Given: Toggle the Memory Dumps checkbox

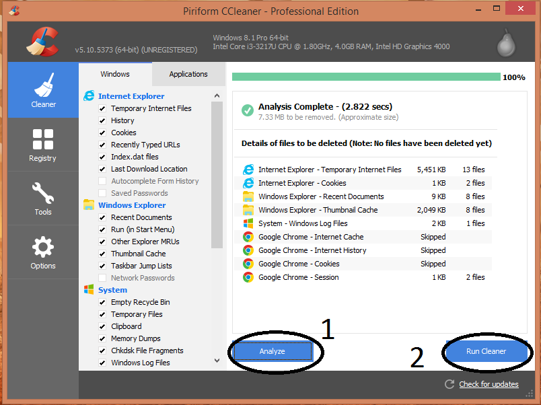Looking at the screenshot, I should tap(102, 338).
